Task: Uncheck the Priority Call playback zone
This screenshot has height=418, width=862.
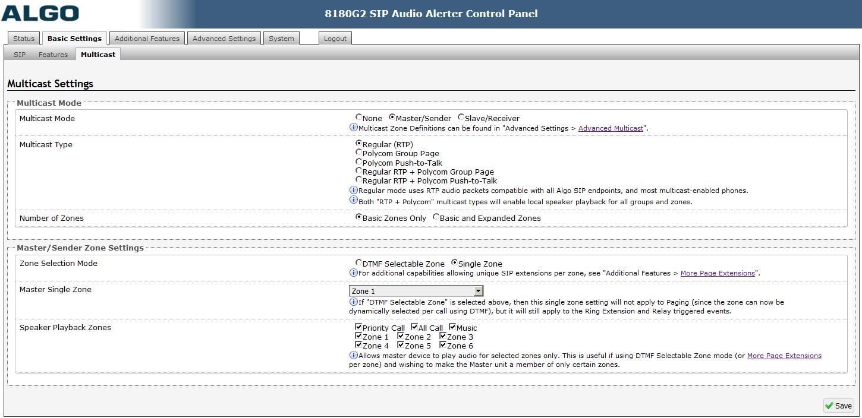Action: [x=358, y=327]
